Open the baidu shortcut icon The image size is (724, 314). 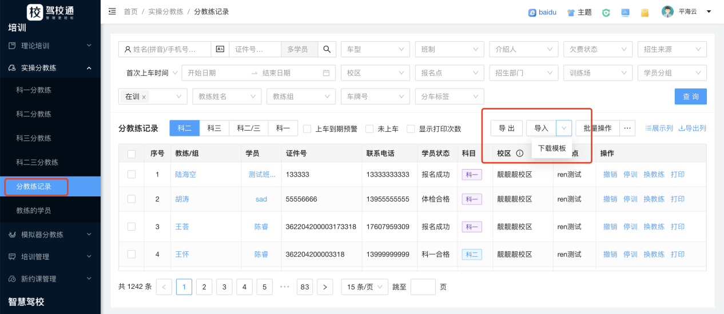pos(532,12)
